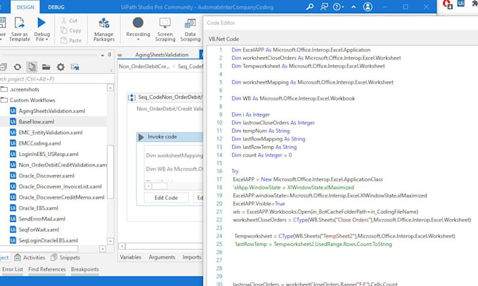Open the Variables panel

(131, 257)
